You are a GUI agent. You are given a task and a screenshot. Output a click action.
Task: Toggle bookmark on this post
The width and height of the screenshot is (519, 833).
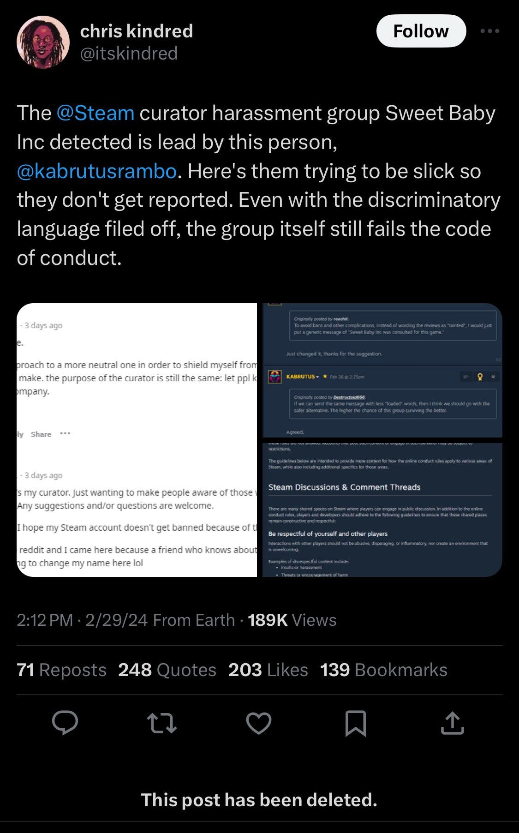click(x=357, y=723)
